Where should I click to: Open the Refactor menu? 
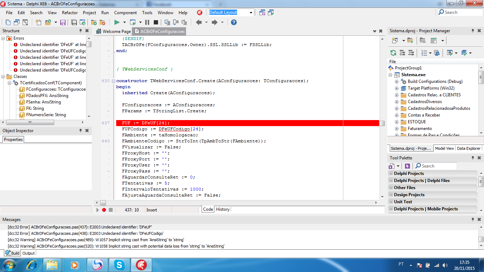[x=70, y=12]
